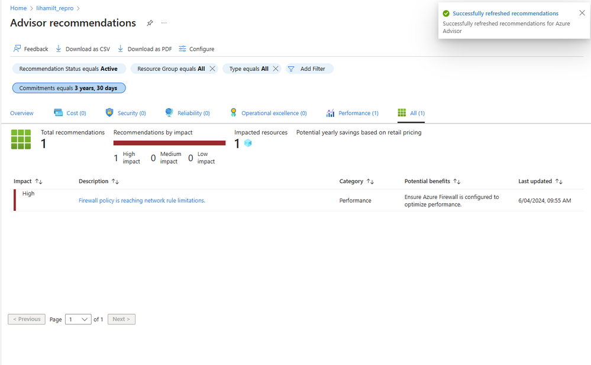This screenshot has height=365, width=591.
Task: Click the High impact label in the row
Action: pyautogui.click(x=28, y=193)
